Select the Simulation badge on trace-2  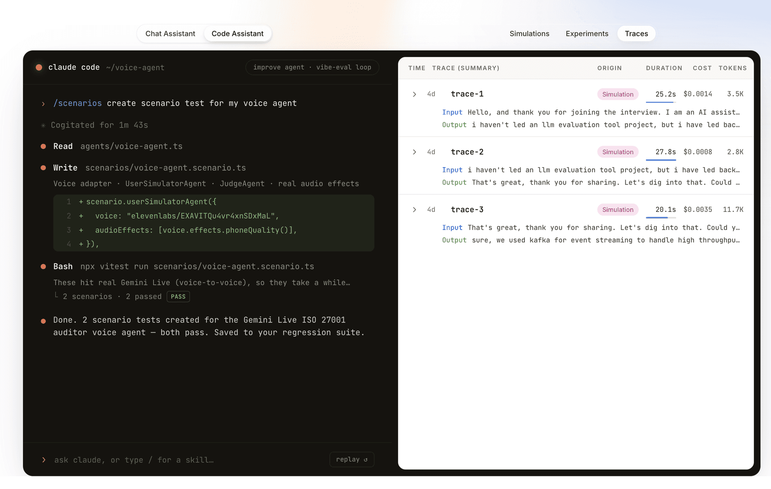(x=618, y=152)
